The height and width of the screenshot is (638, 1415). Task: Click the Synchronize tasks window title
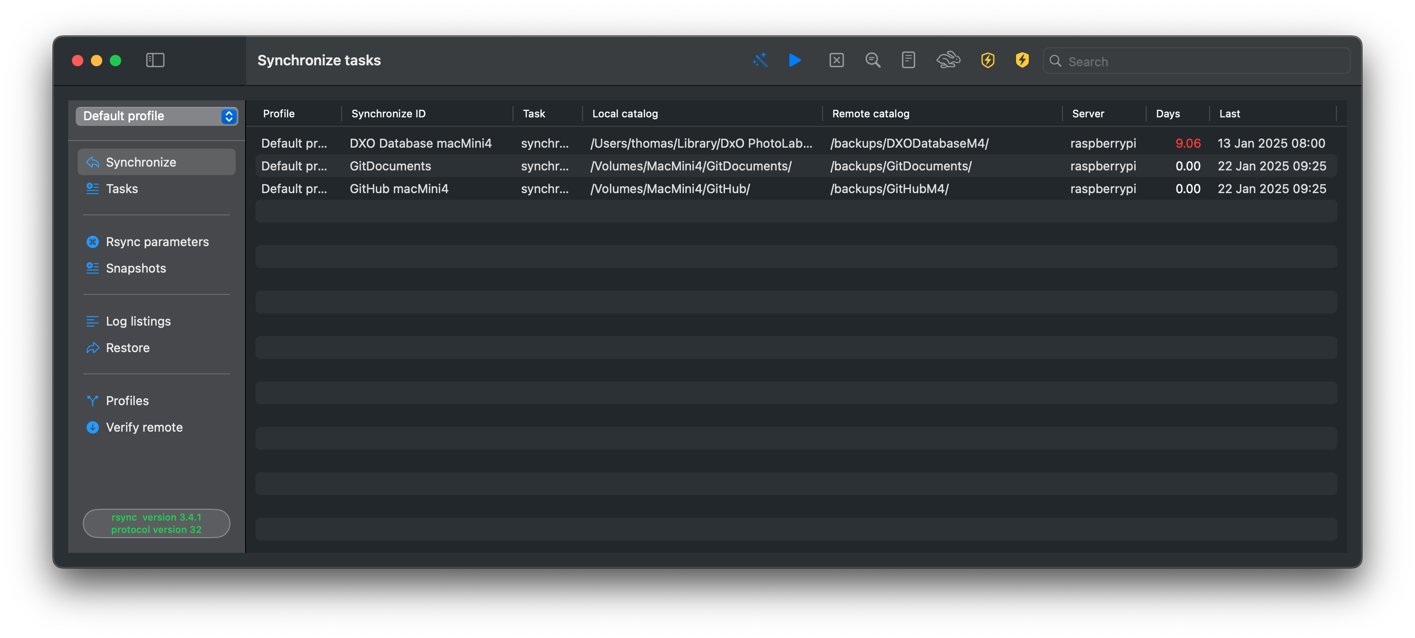(x=318, y=61)
